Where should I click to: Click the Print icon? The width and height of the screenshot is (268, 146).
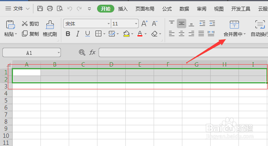coord(50,8)
